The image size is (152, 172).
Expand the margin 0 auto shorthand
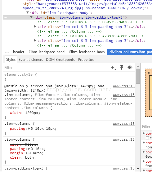[x=27, y=153]
